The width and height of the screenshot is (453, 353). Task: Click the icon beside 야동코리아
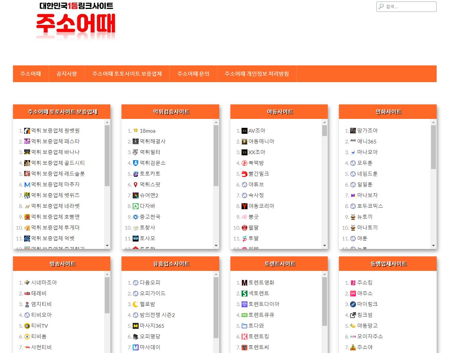pos(245,206)
